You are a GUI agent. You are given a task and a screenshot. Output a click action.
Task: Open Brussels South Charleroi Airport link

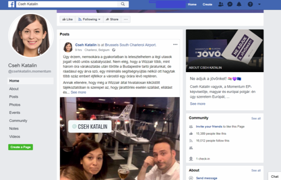pos(130,45)
